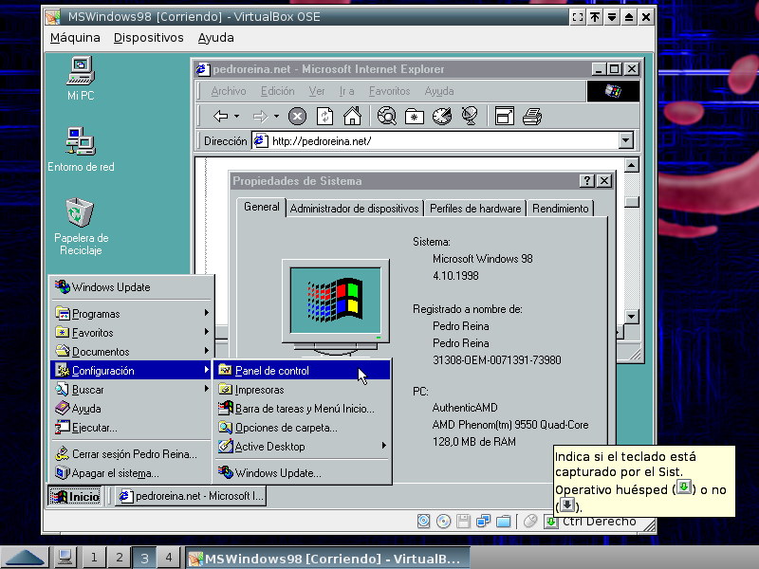Click the VirtualBox network adapters status icon
The height and width of the screenshot is (569, 759).
tap(484, 521)
